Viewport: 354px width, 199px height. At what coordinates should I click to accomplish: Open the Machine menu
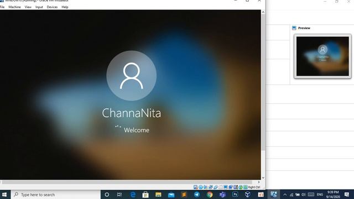[14, 7]
